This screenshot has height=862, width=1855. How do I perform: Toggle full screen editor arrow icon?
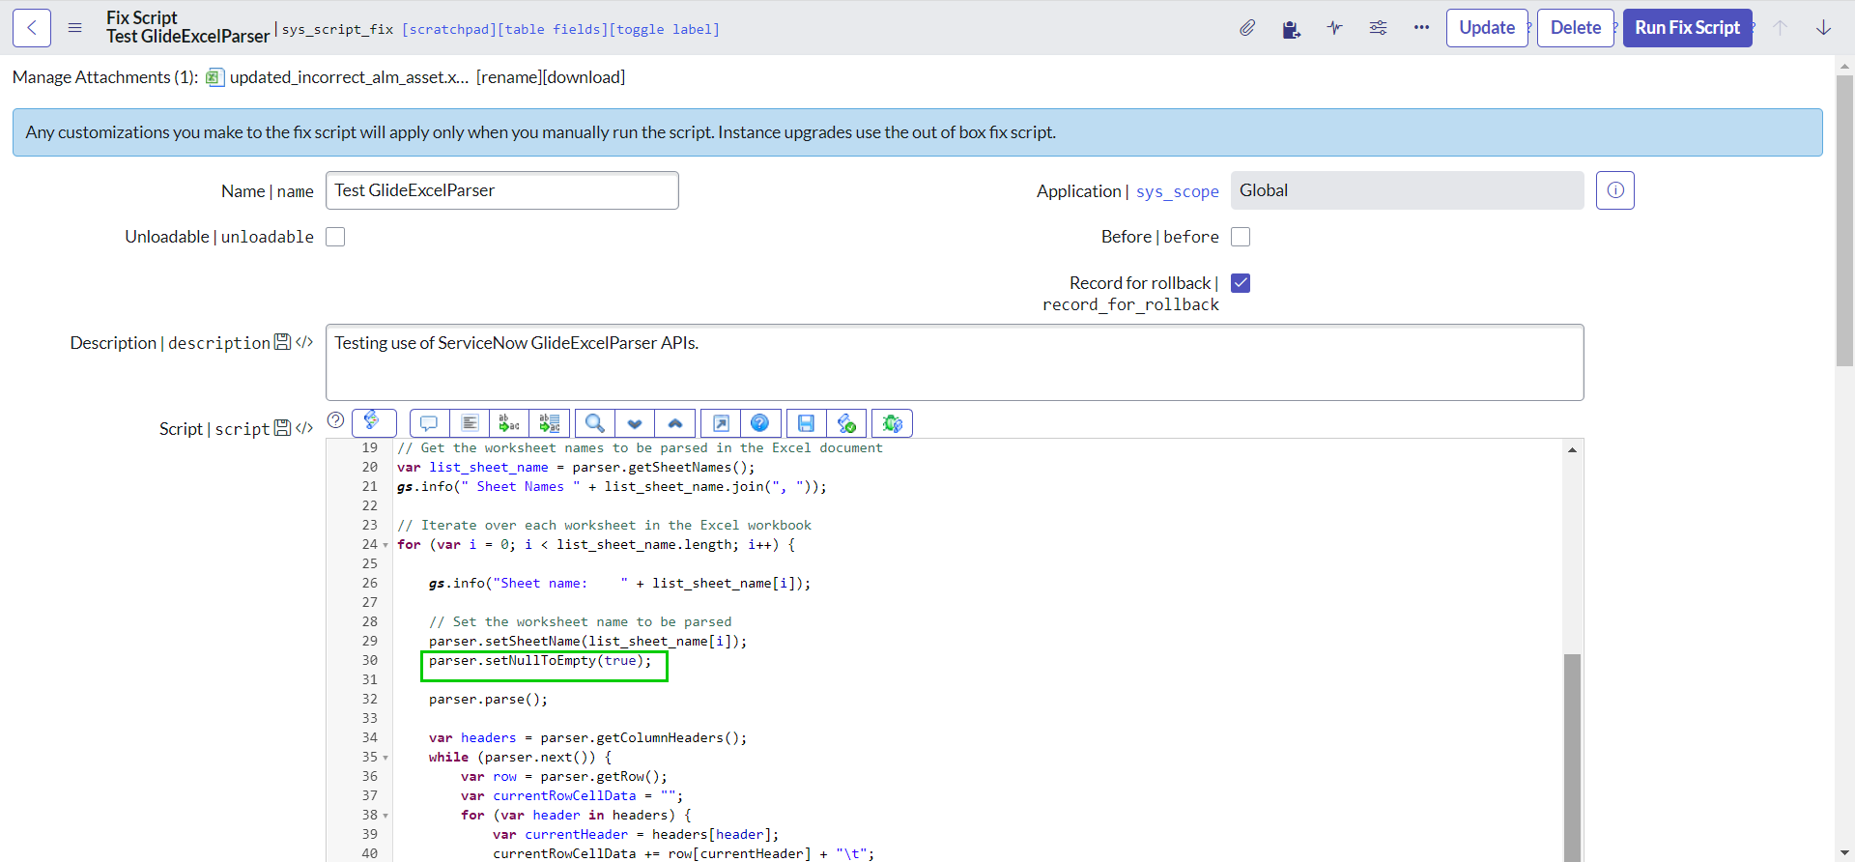(x=721, y=423)
